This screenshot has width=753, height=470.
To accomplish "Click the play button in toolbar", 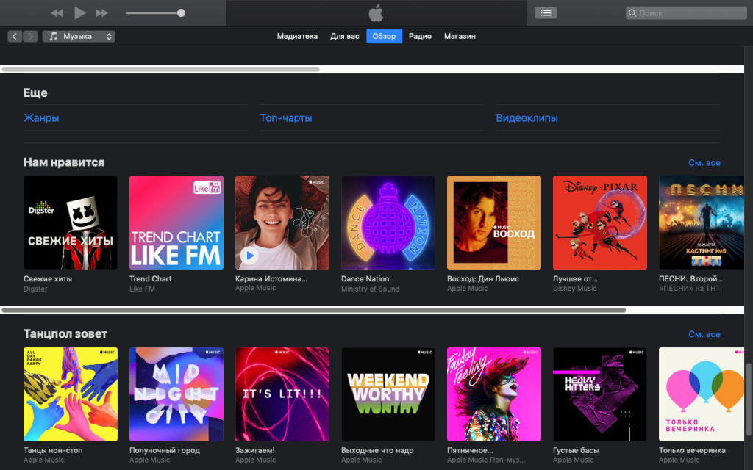I will (79, 13).
